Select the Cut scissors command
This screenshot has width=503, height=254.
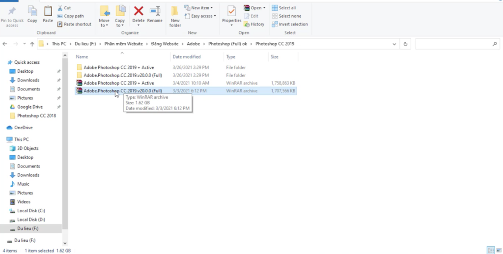(x=64, y=8)
